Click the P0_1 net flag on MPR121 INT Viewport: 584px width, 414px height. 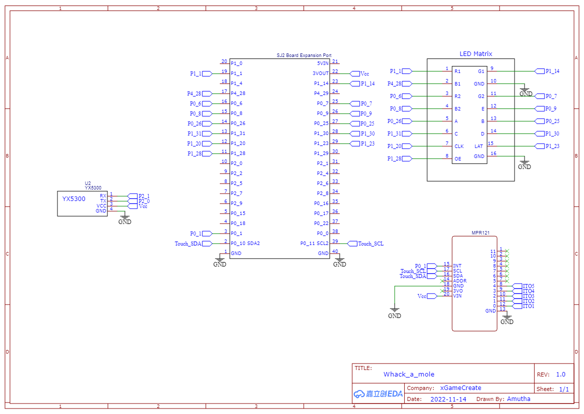pyautogui.click(x=426, y=266)
